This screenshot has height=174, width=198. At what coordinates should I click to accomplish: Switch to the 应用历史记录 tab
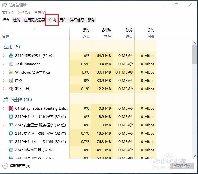point(34,20)
